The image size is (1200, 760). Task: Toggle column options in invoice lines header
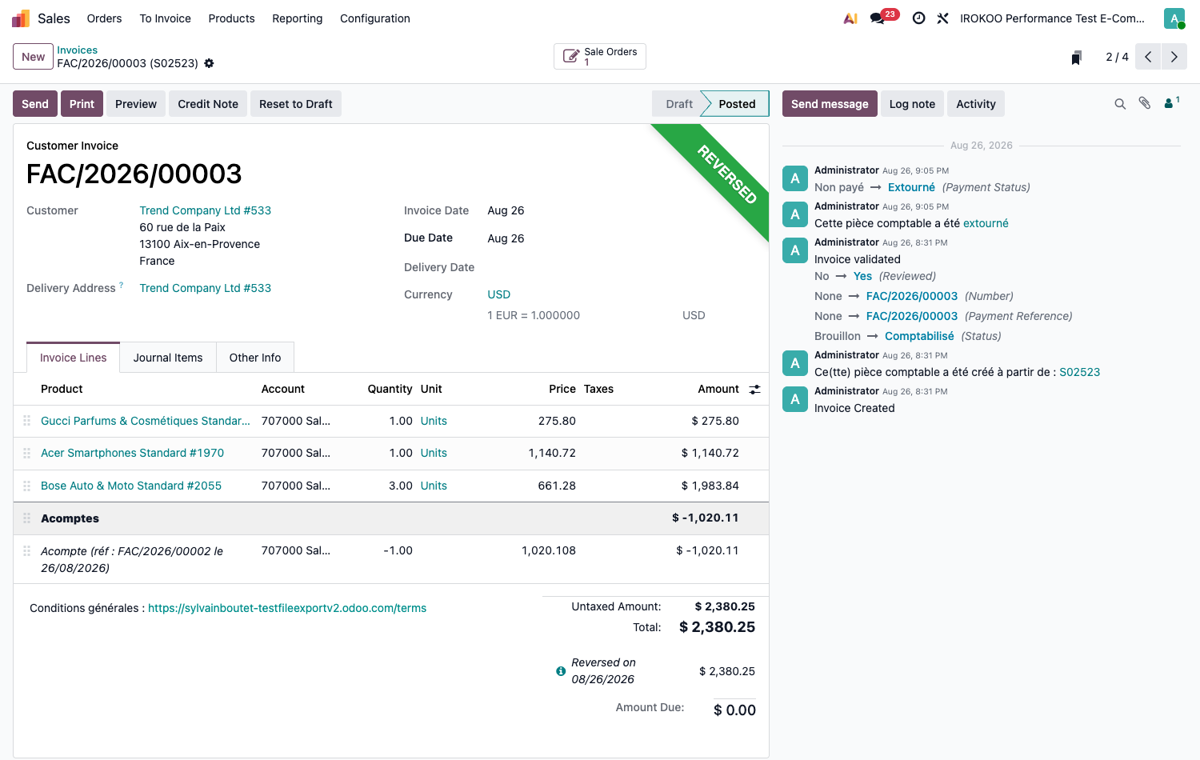(x=754, y=390)
